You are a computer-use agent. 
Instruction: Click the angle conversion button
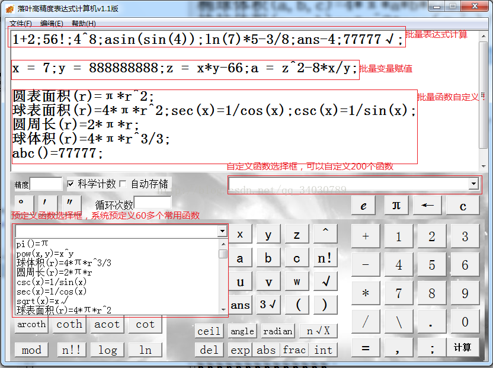tap(242, 331)
